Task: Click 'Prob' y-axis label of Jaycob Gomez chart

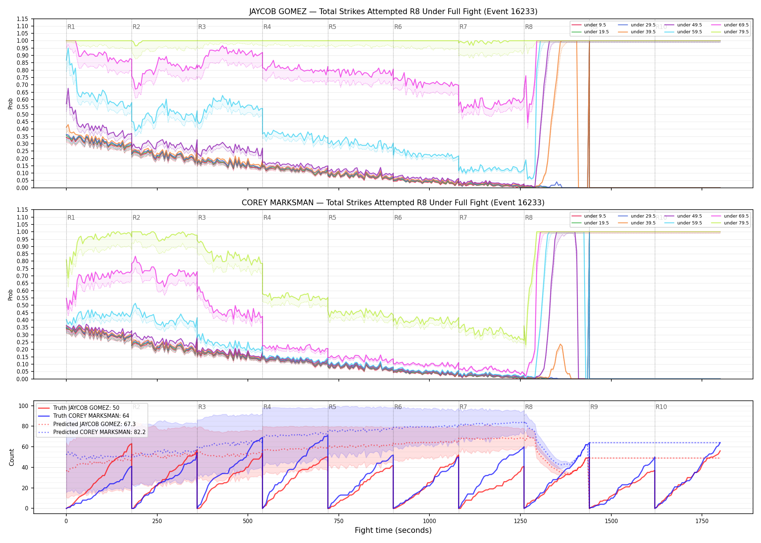Action: point(11,104)
